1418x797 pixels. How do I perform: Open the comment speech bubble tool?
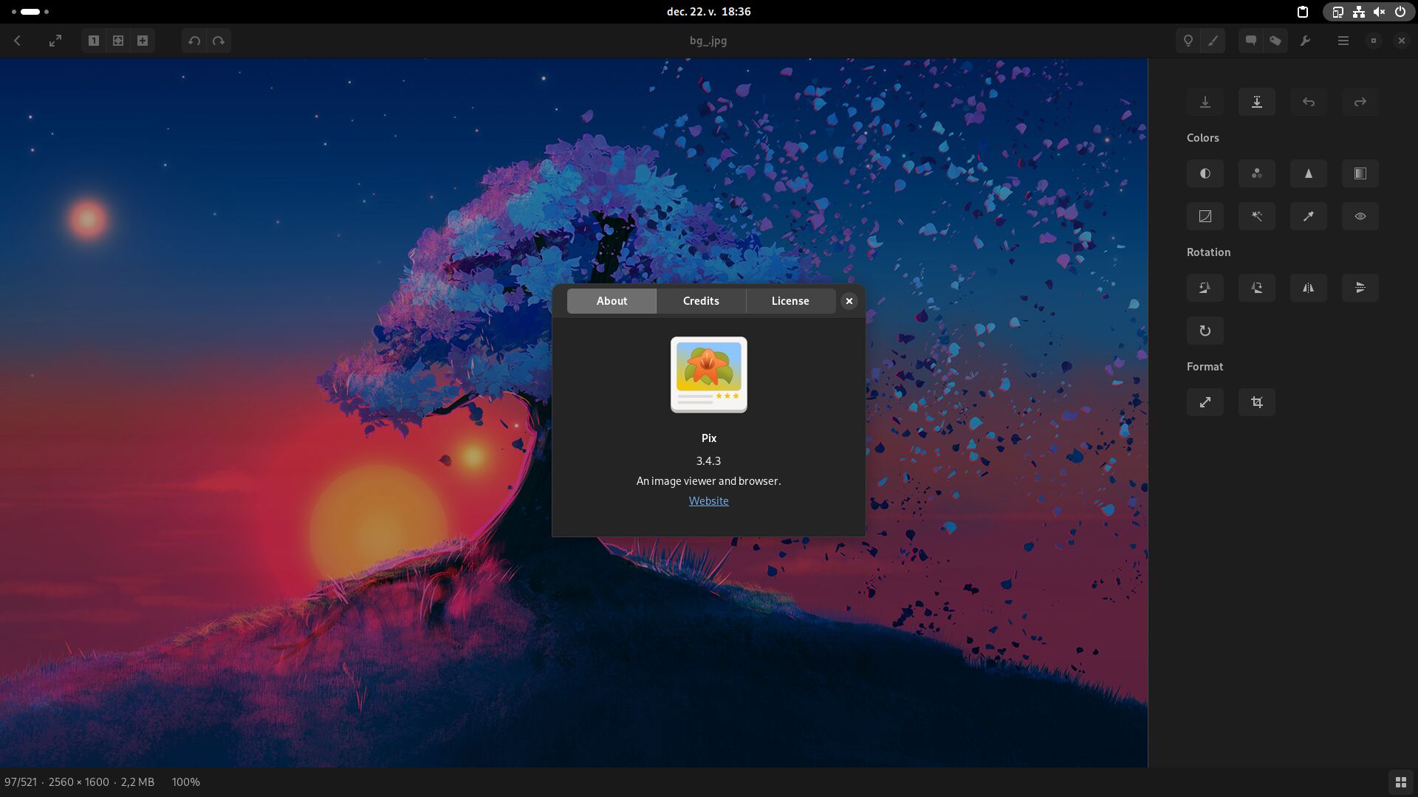pyautogui.click(x=1250, y=41)
